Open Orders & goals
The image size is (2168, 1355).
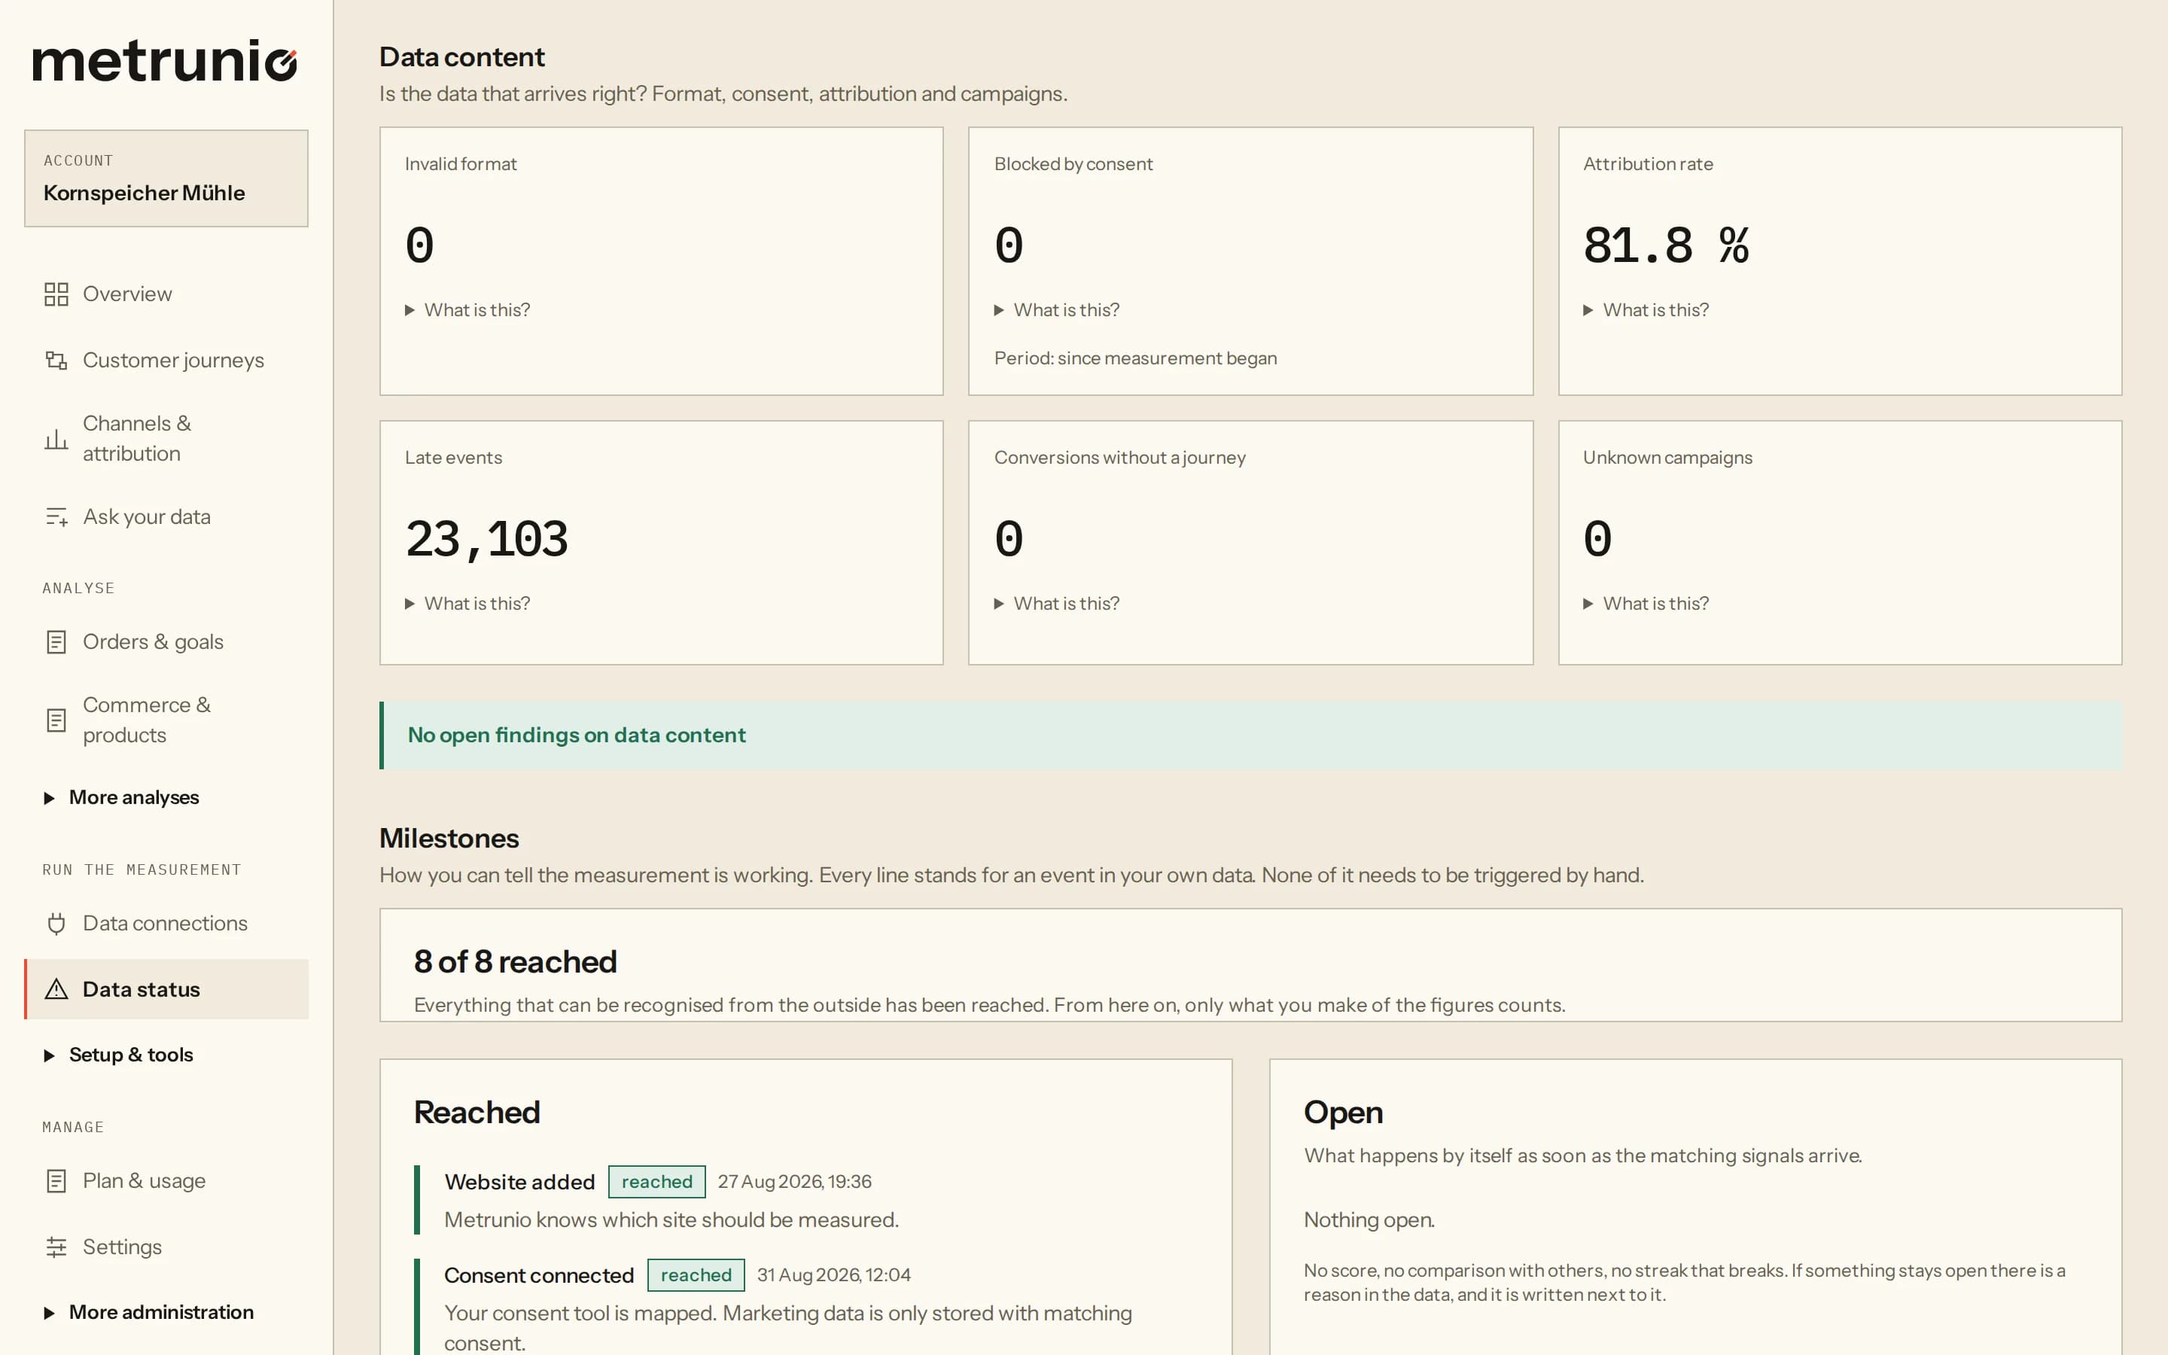click(x=166, y=641)
